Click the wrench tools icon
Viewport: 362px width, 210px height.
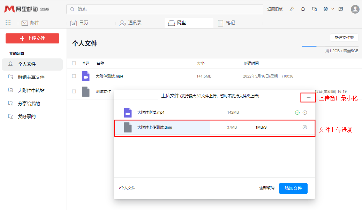[x=292, y=9]
